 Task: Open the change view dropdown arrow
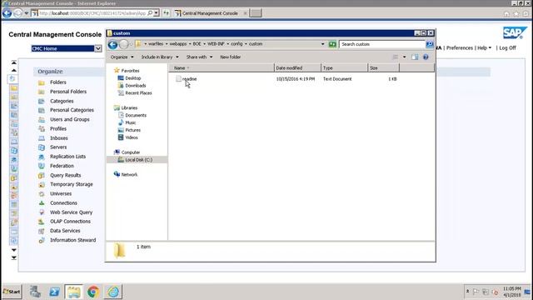[x=404, y=57]
